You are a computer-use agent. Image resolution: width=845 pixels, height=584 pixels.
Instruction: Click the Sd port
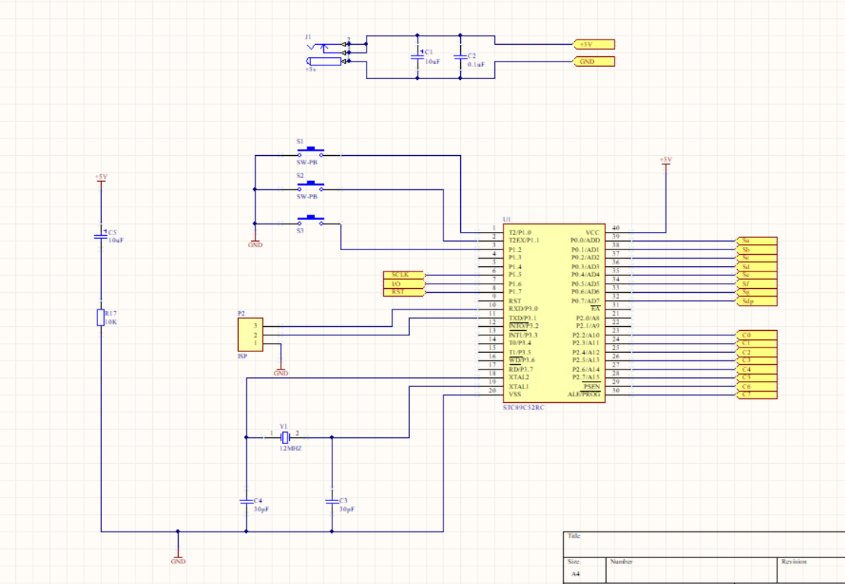tap(756, 267)
